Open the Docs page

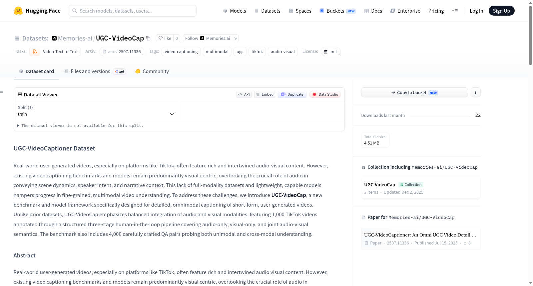(x=373, y=11)
